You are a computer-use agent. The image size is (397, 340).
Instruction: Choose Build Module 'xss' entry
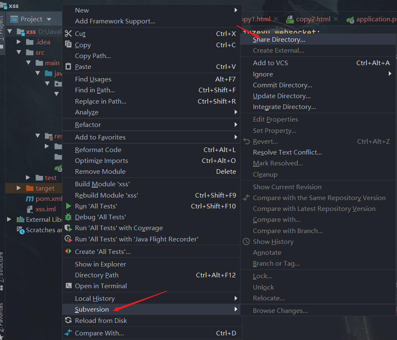coord(151,184)
